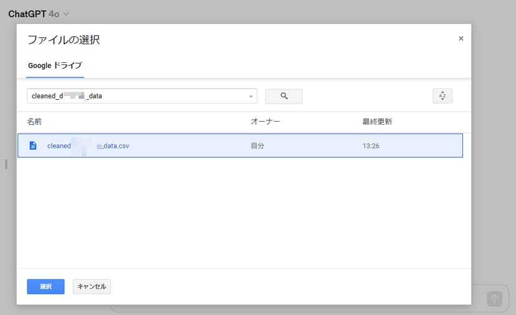Sort by the 名前 column header
This screenshot has height=315, width=516.
(x=34, y=122)
